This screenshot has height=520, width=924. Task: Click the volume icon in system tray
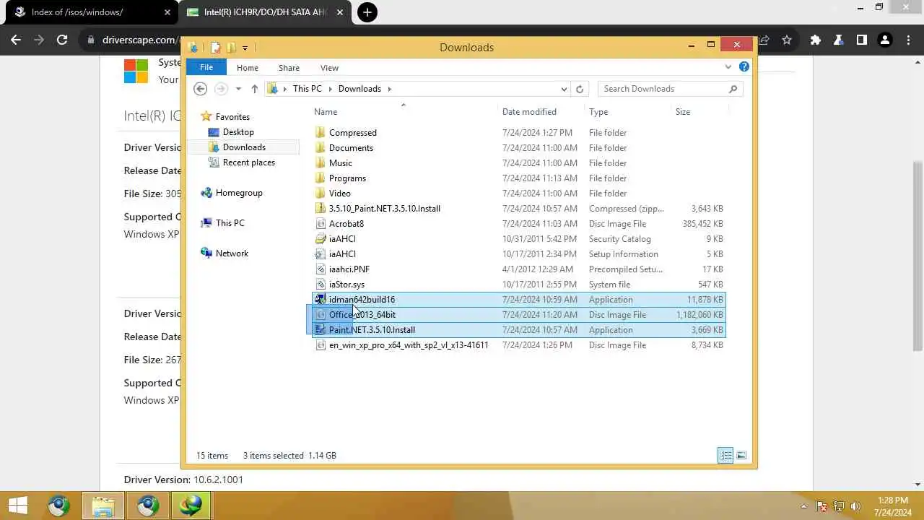[x=856, y=506]
